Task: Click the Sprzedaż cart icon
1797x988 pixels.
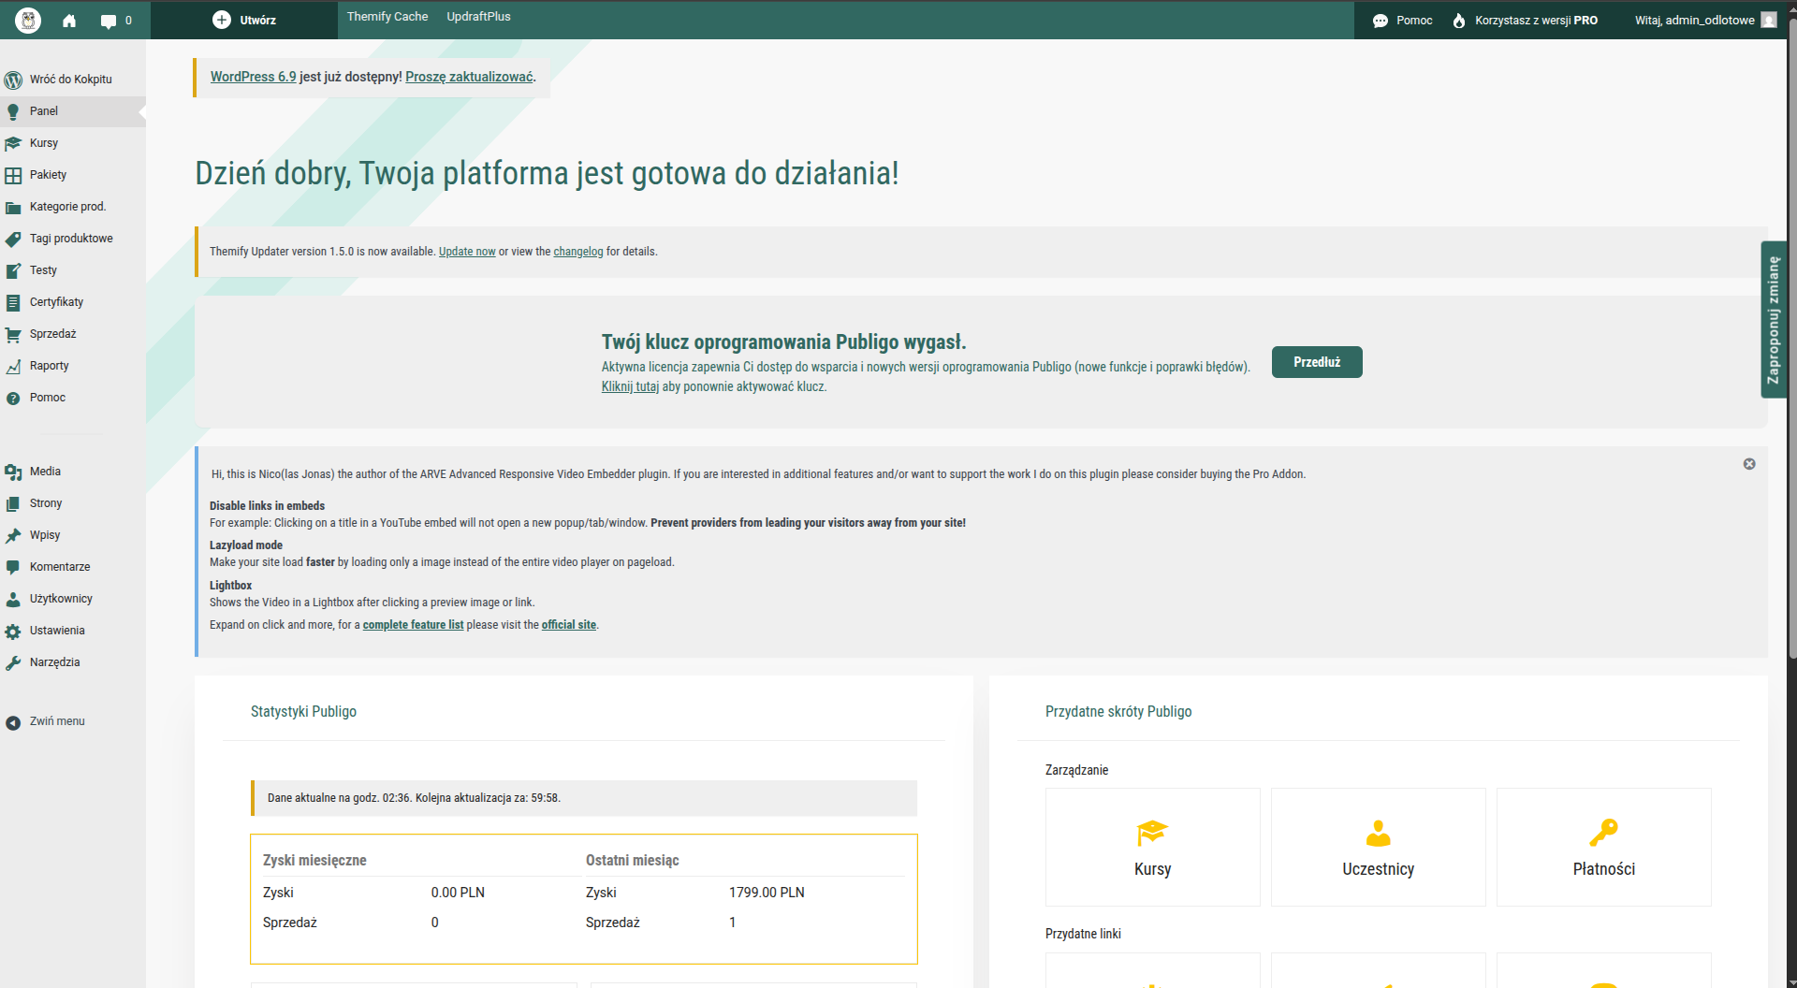Action: pos(13,335)
